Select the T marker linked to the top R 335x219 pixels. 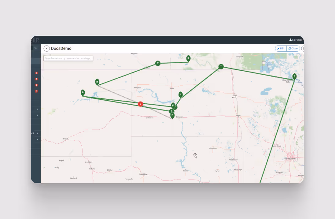(158, 63)
